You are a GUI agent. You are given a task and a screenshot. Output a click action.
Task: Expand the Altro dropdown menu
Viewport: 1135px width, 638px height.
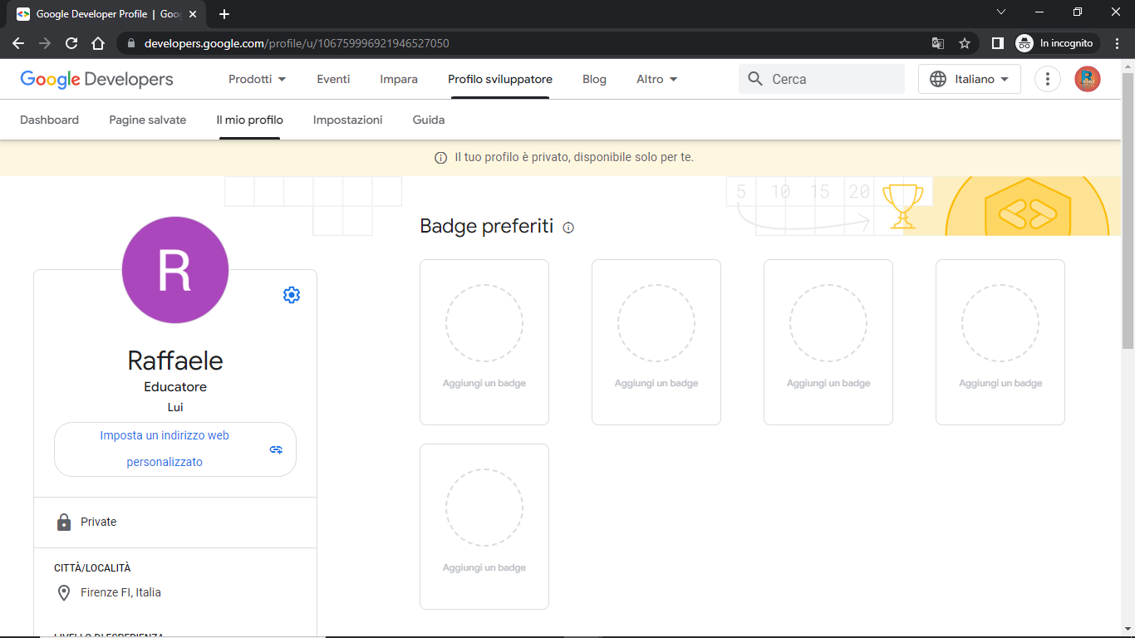(657, 79)
